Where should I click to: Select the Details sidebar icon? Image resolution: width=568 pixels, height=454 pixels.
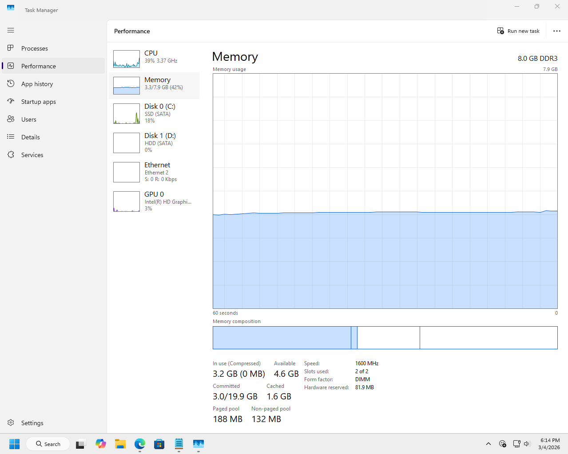[x=11, y=137]
